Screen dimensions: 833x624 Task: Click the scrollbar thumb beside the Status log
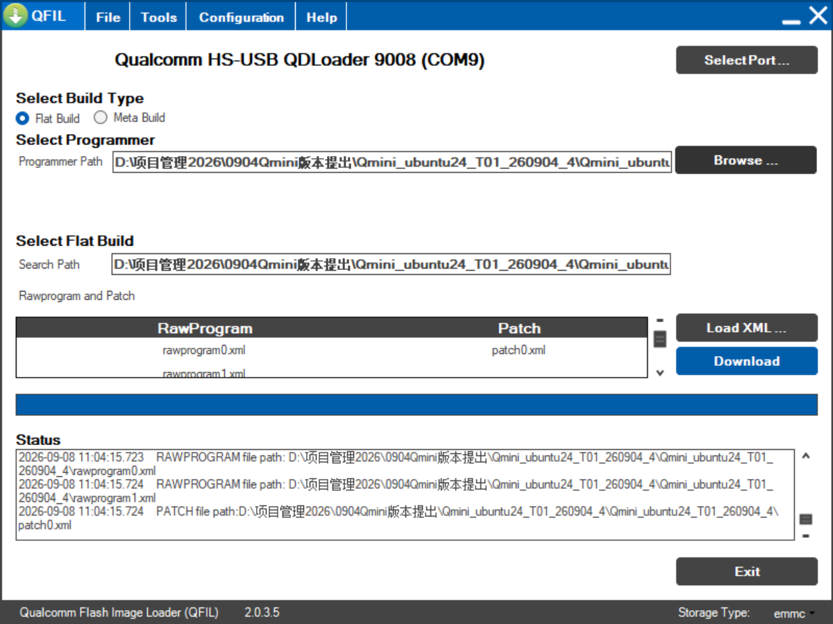[x=806, y=519]
